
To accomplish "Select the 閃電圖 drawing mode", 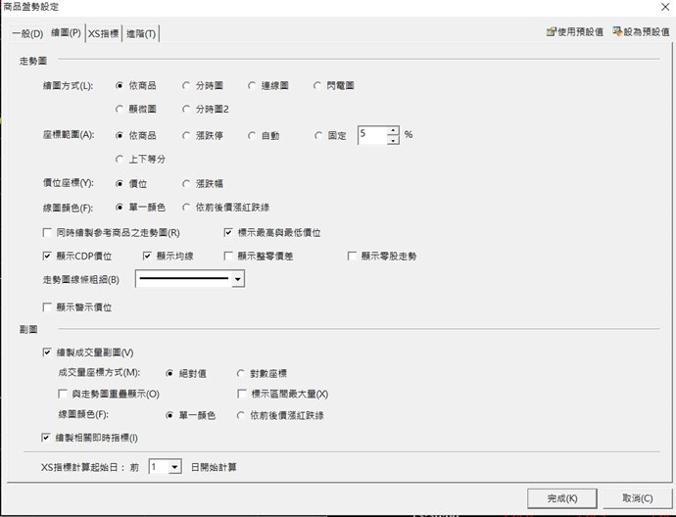I will tap(318, 85).
